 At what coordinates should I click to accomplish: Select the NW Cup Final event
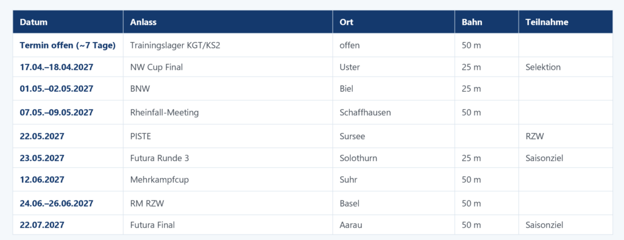157,67
